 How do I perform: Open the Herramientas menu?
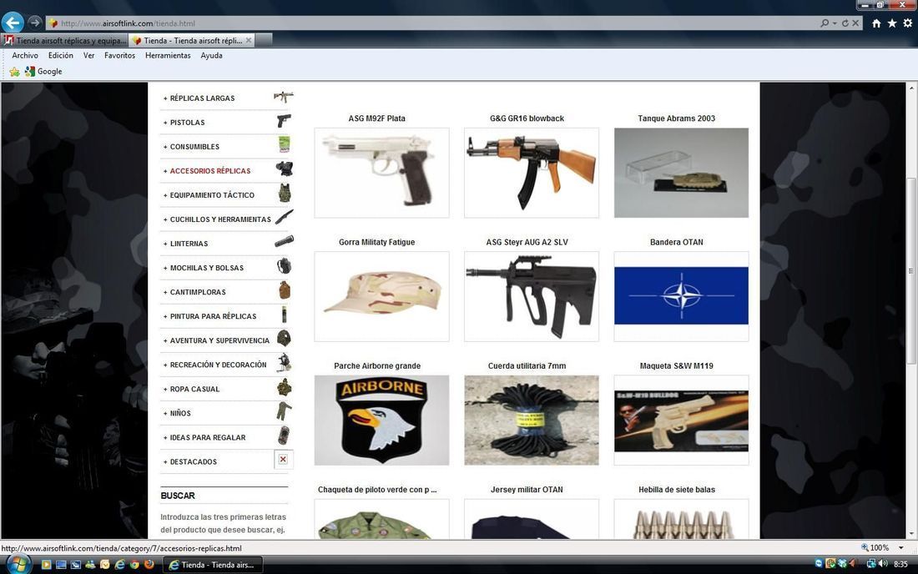click(168, 56)
